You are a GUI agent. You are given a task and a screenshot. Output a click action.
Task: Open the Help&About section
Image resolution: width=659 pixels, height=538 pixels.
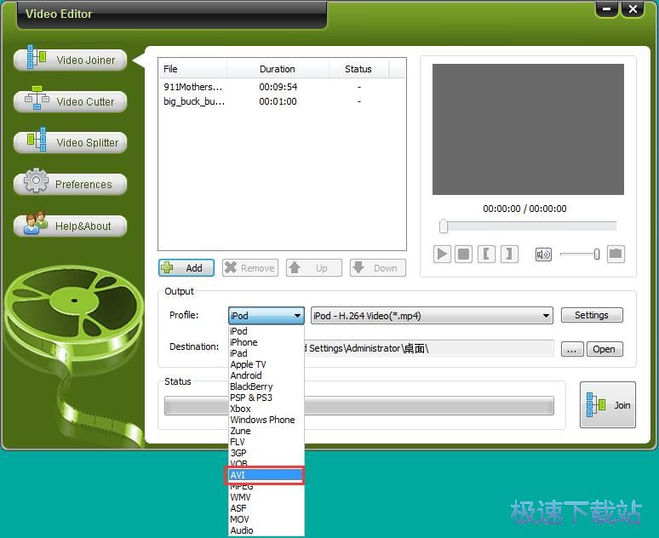point(71,226)
